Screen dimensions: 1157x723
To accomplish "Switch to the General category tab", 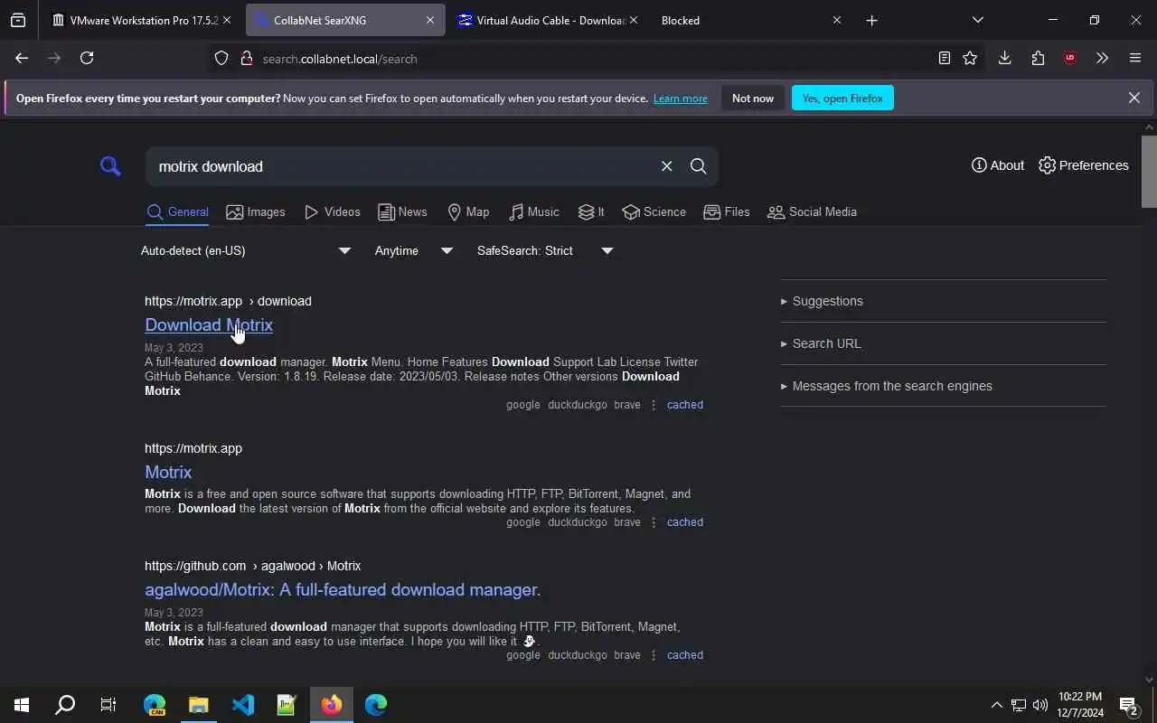I will [x=178, y=211].
